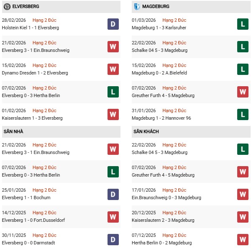Click win badge beside Dynamo Dresden 1 - 2 Elversberg
Viewport: 251px width, 249px height.
(113, 69)
